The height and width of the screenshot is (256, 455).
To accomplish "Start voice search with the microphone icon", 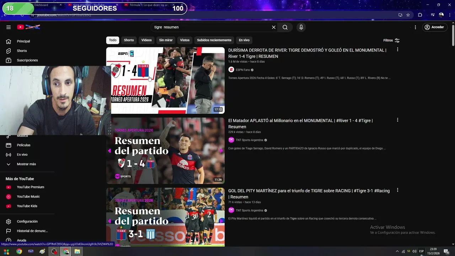I will coord(301,27).
